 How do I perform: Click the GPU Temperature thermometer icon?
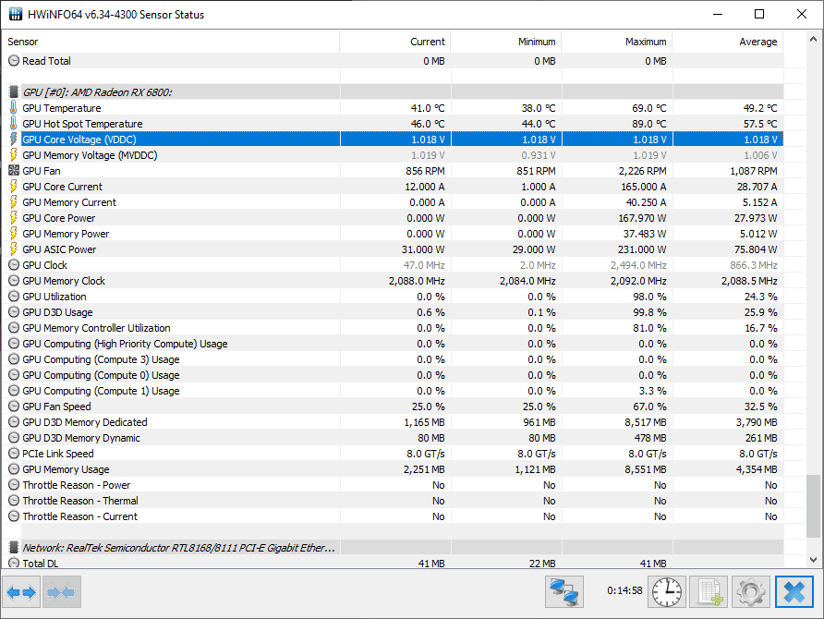(14, 108)
